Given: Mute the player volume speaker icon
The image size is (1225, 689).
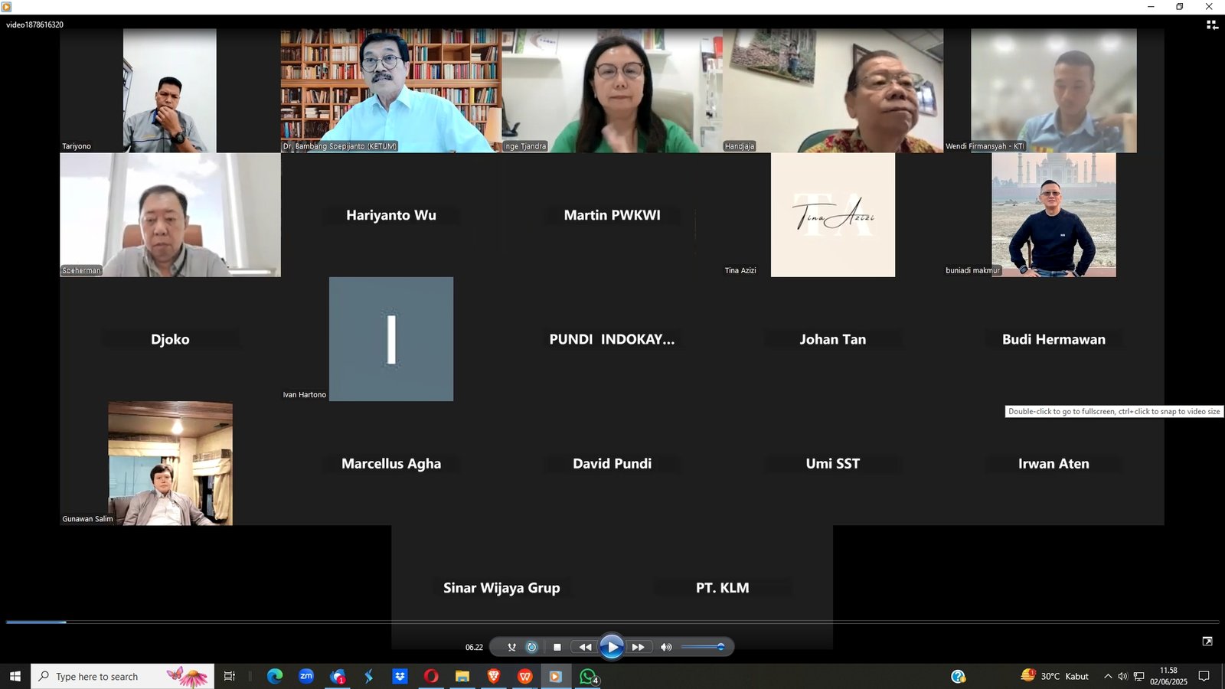Looking at the screenshot, I should [x=666, y=647].
